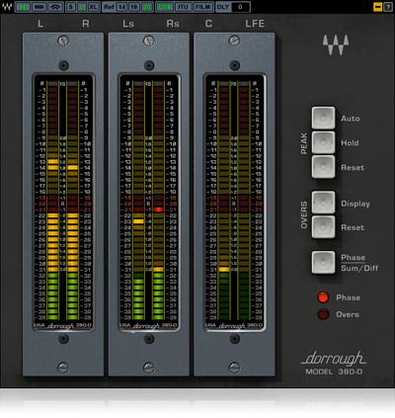Toggle the Peak Hold button
Viewport: 395px width, 418px height.
coord(323,142)
